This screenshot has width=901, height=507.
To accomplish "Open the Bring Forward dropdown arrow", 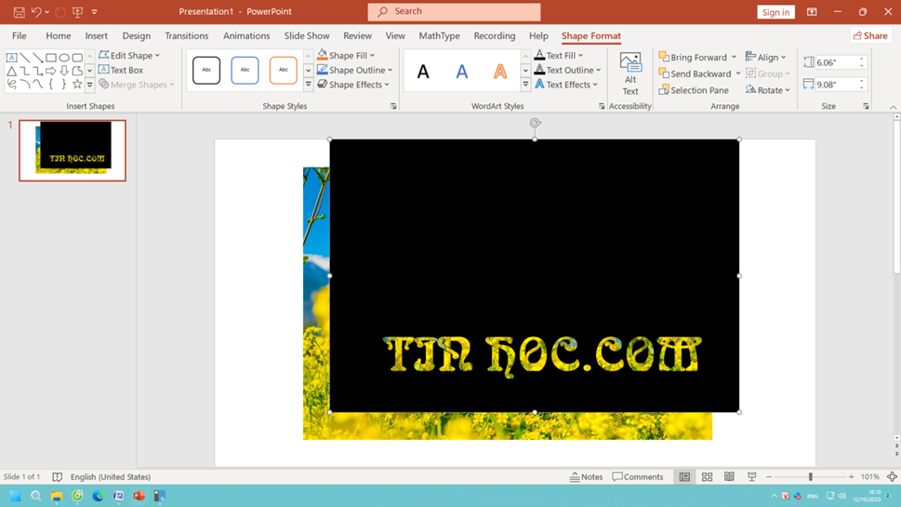I will [734, 58].
